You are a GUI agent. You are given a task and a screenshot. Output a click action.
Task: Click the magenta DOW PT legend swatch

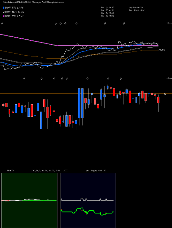pos(4,16)
